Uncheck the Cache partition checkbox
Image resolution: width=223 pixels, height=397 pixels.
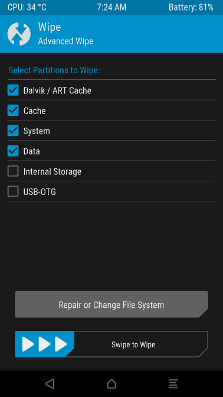pos(13,110)
